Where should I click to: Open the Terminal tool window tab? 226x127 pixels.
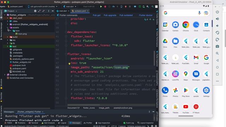pyautogui.click(x=33, y=123)
